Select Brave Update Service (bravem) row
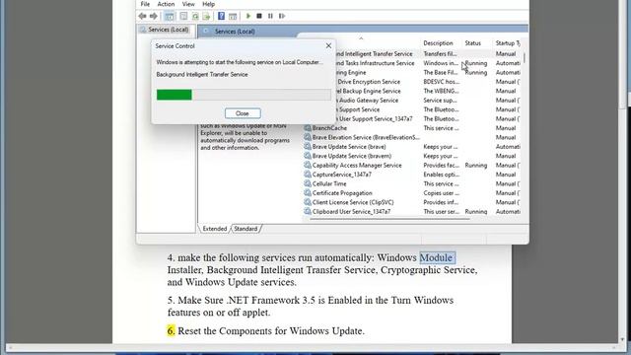Screen dimensions: 631x355 coord(411,156)
